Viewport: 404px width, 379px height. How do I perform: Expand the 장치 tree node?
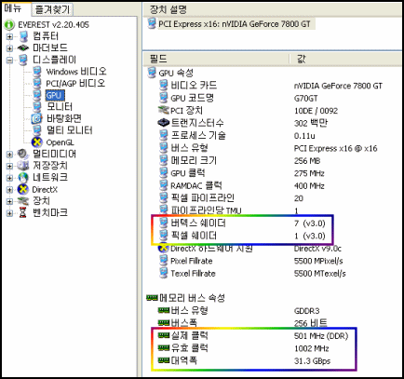pyautogui.click(x=9, y=201)
